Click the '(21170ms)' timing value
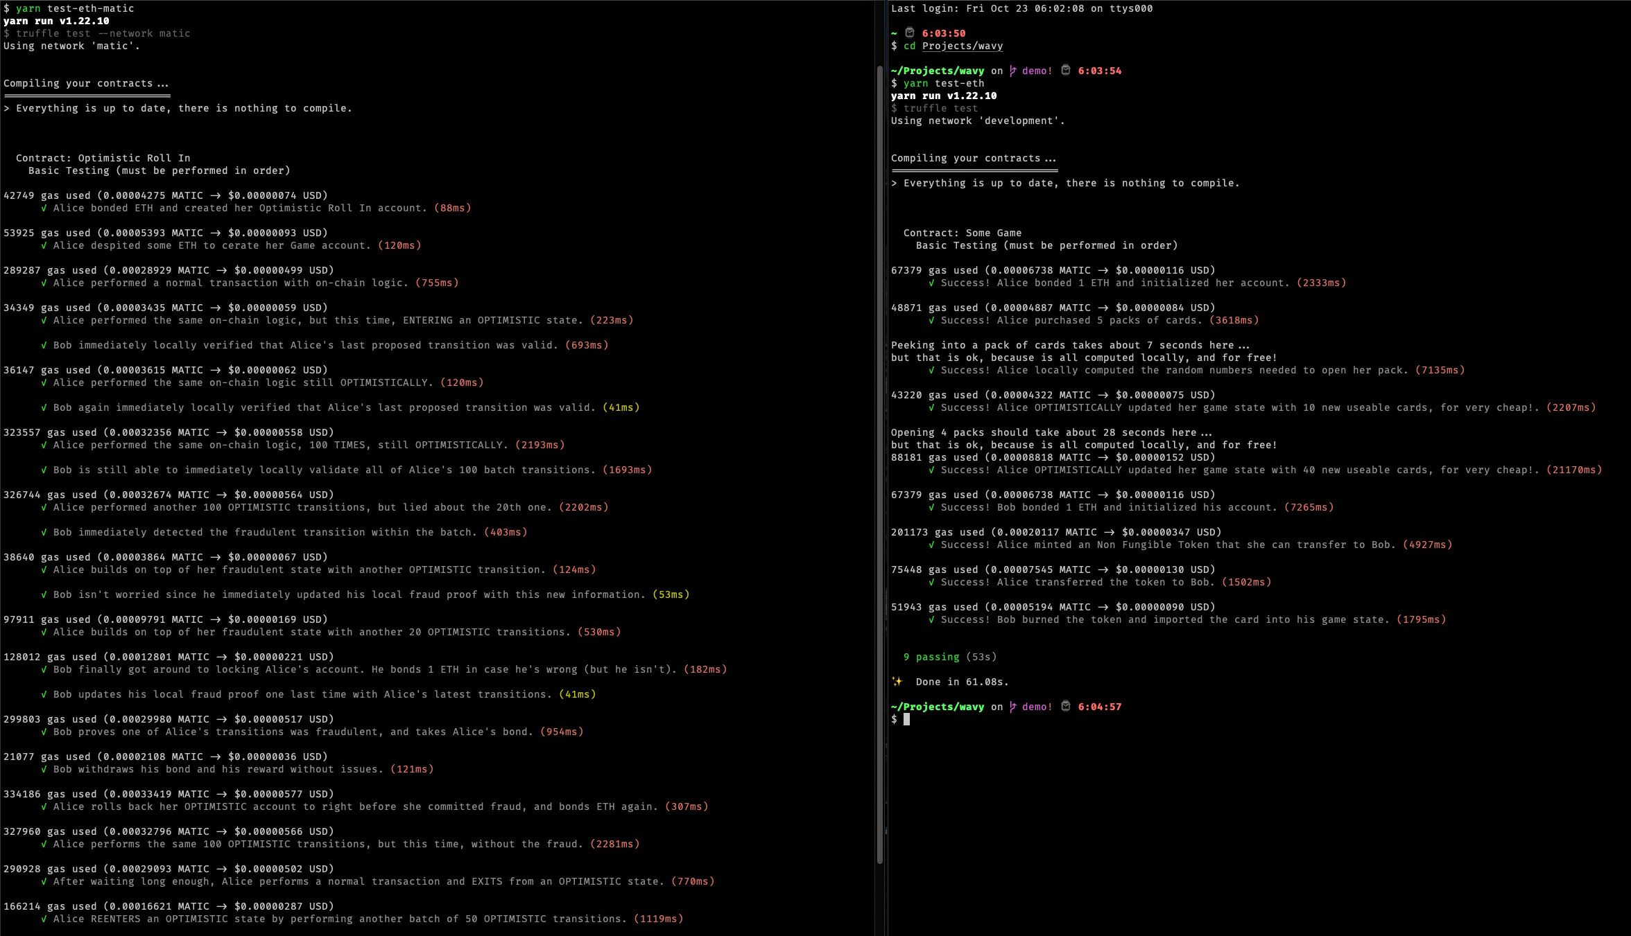 pos(1574,470)
